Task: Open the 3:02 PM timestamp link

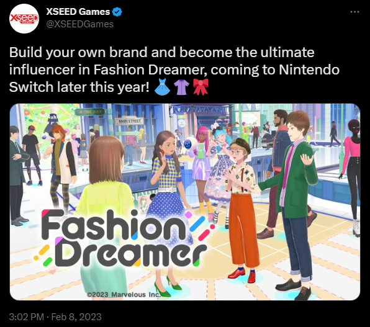Action: point(27,316)
